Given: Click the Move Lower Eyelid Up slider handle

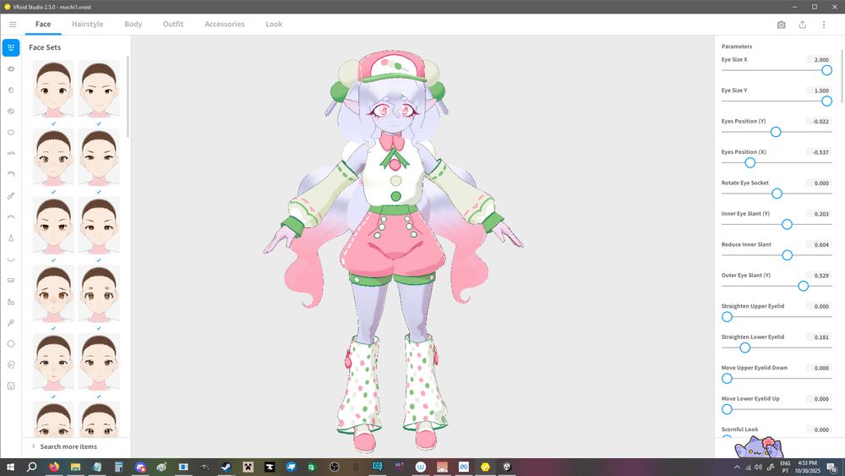Looking at the screenshot, I should click(727, 409).
